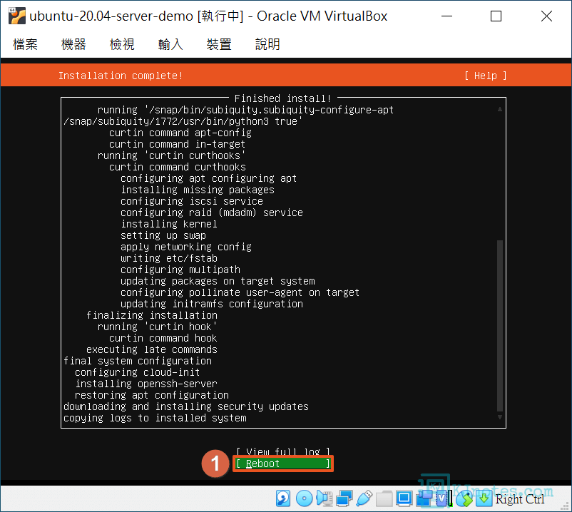Click the install log scrollbar thumb

[500, 325]
